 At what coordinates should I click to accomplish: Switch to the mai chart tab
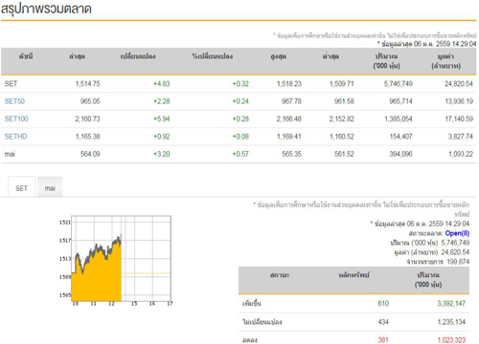[50, 188]
